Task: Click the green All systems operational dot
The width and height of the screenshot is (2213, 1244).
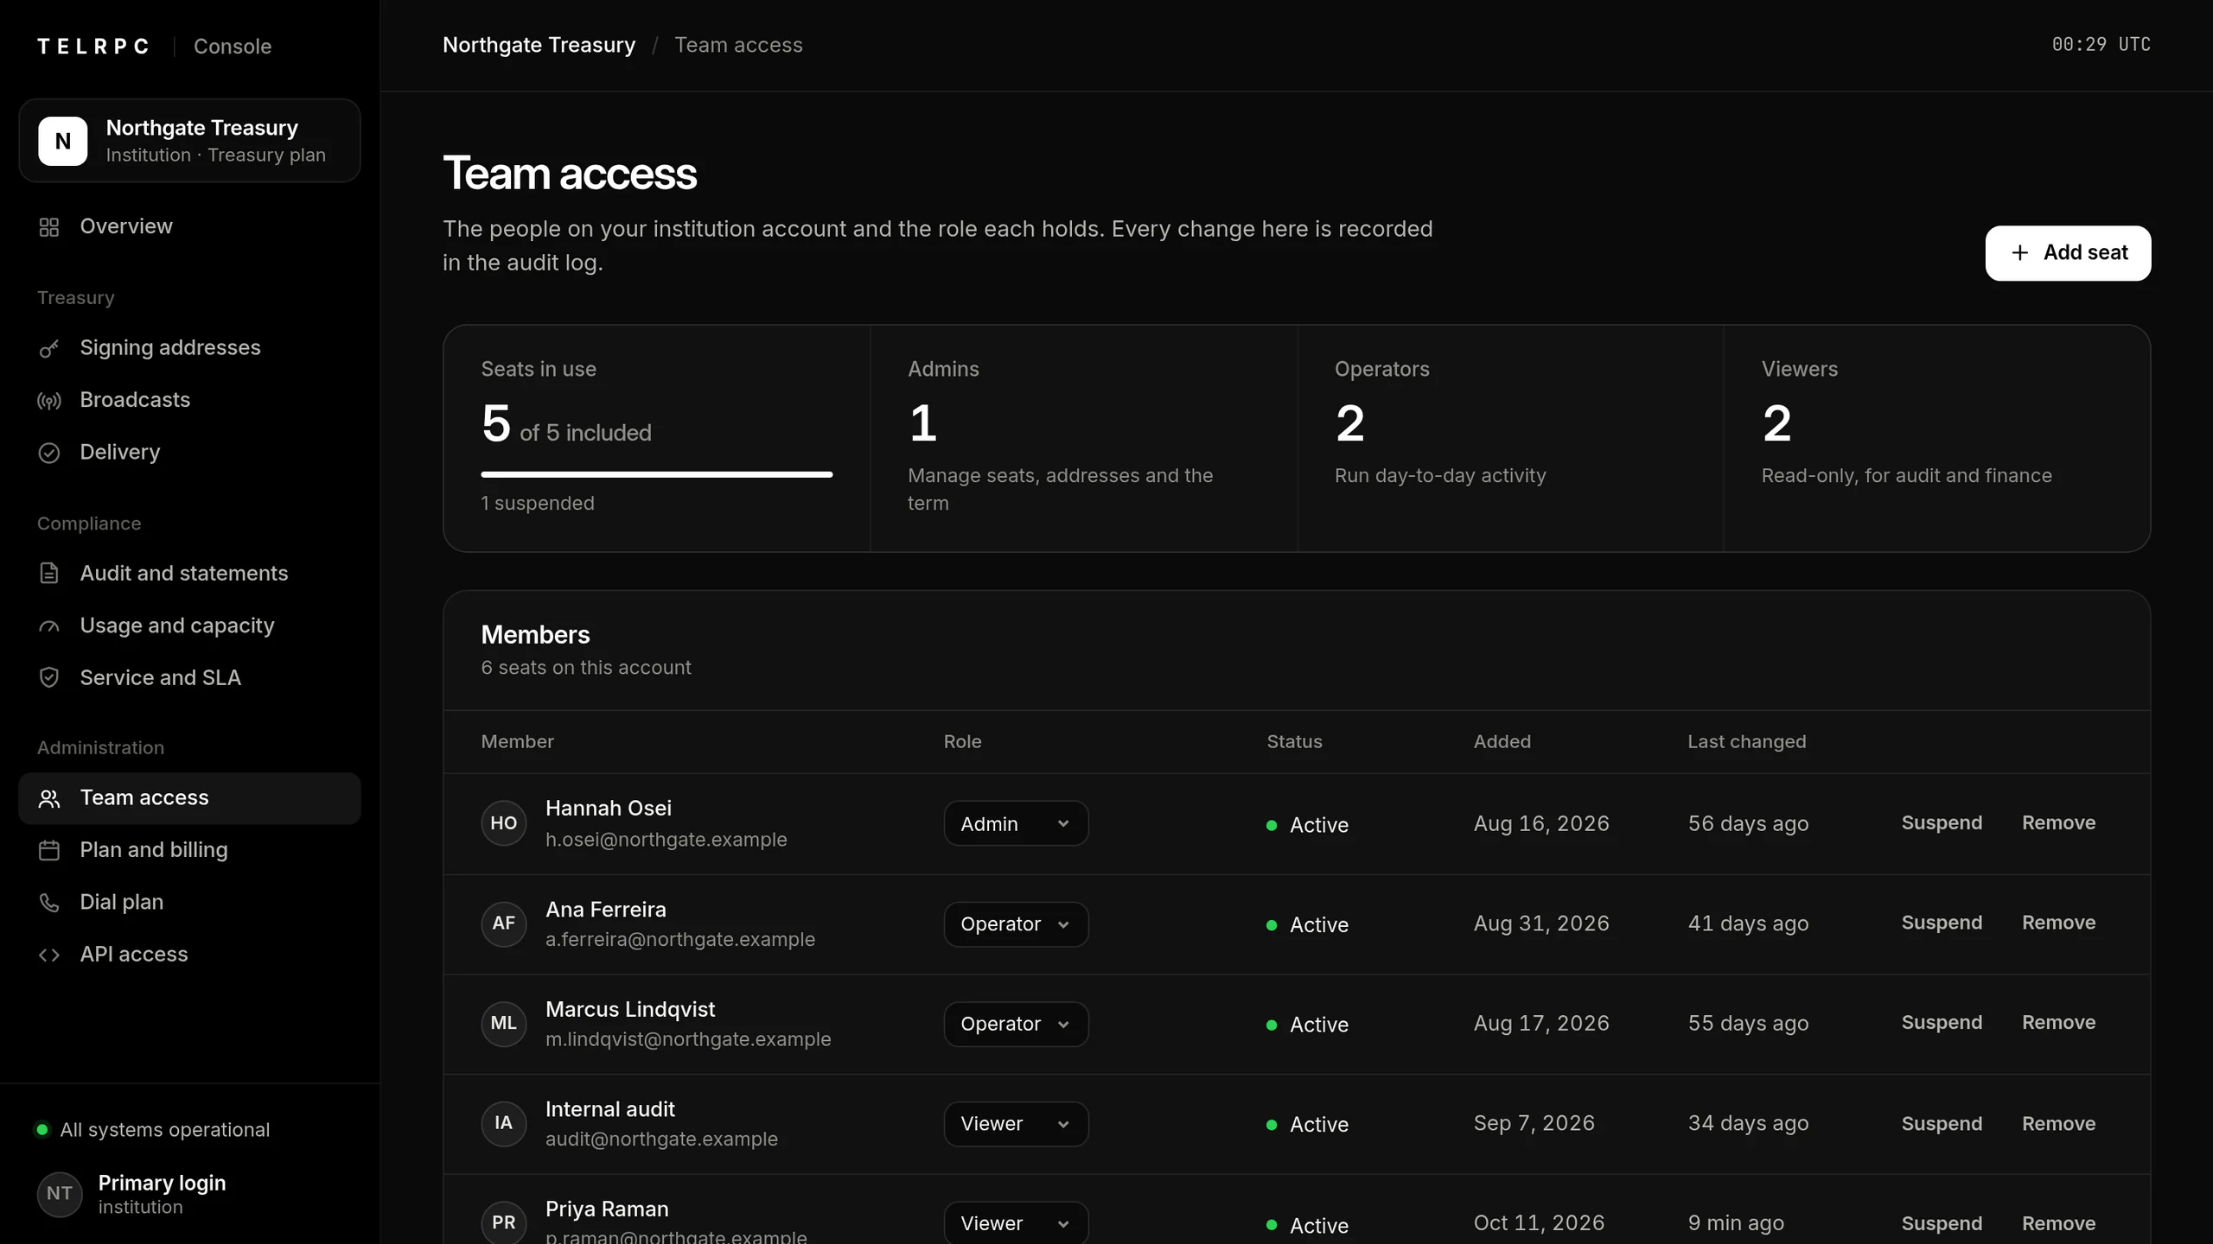Action: point(41,1129)
